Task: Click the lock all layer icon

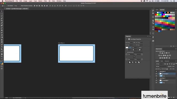Action: click(167, 69)
